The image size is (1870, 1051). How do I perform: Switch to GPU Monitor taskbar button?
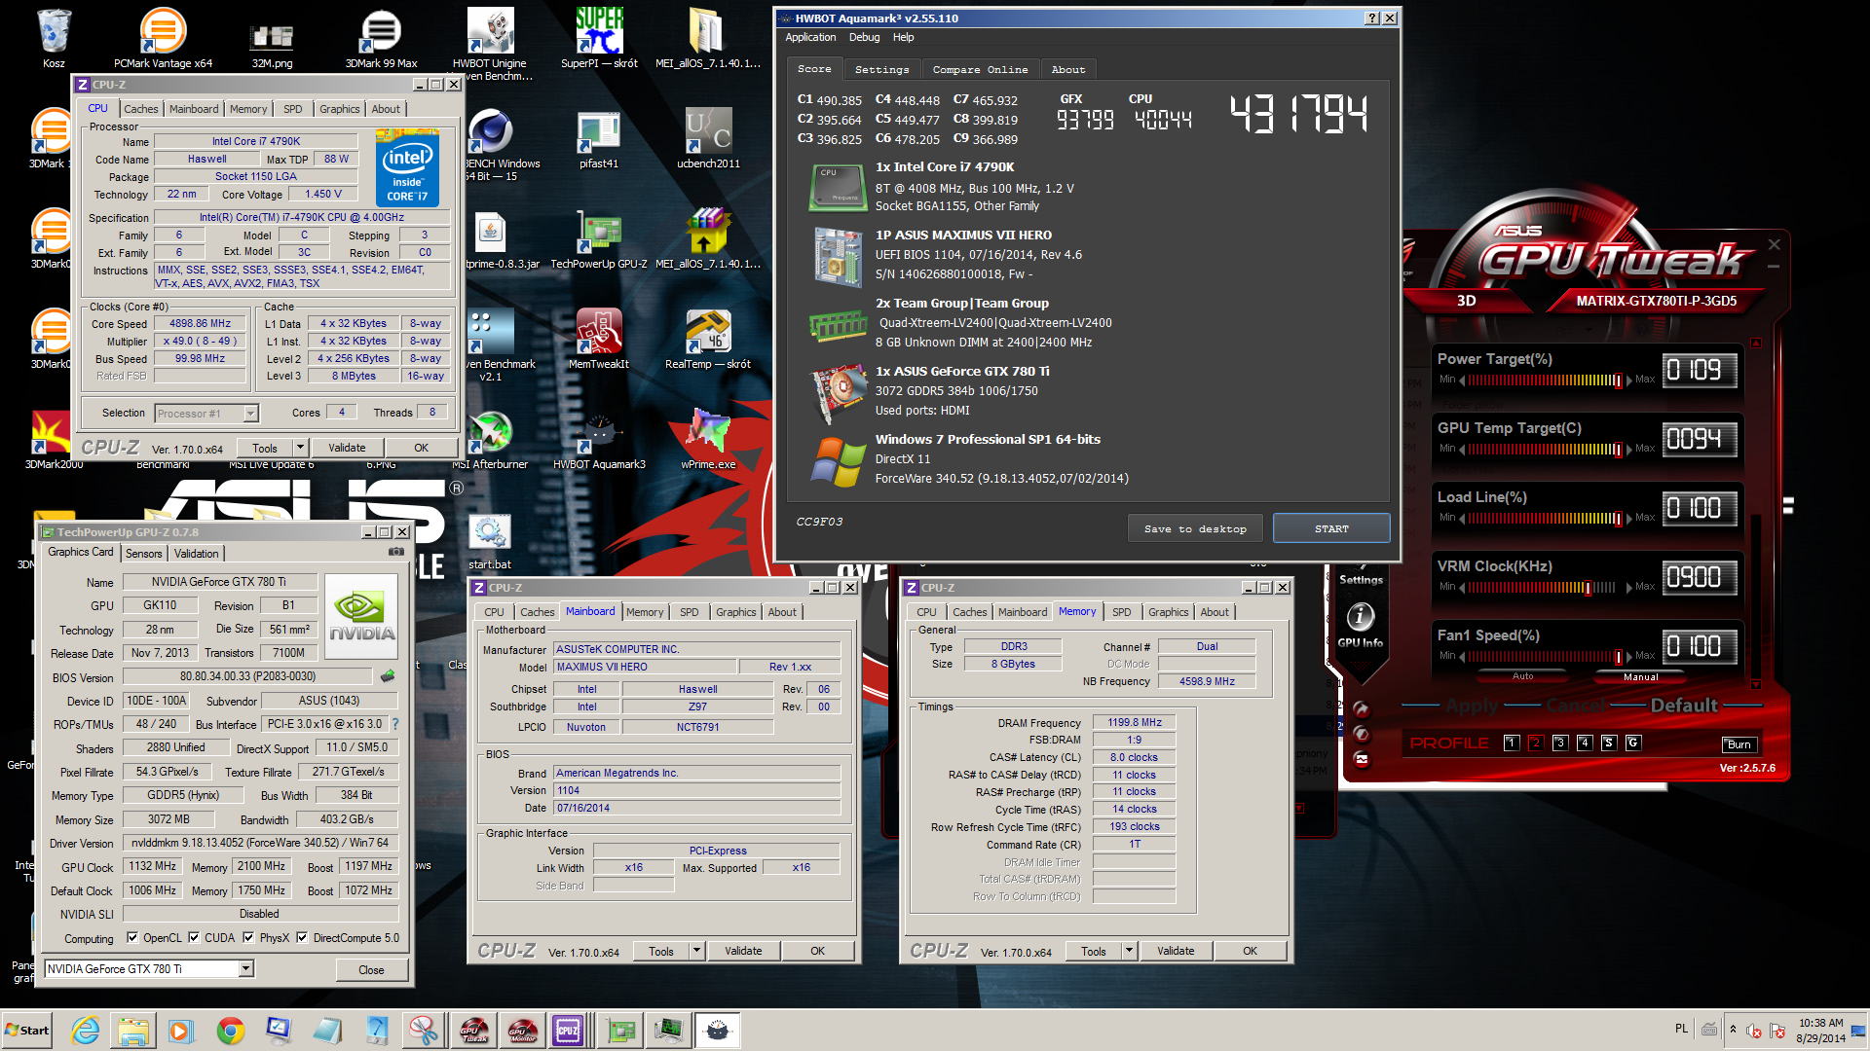point(522,1031)
